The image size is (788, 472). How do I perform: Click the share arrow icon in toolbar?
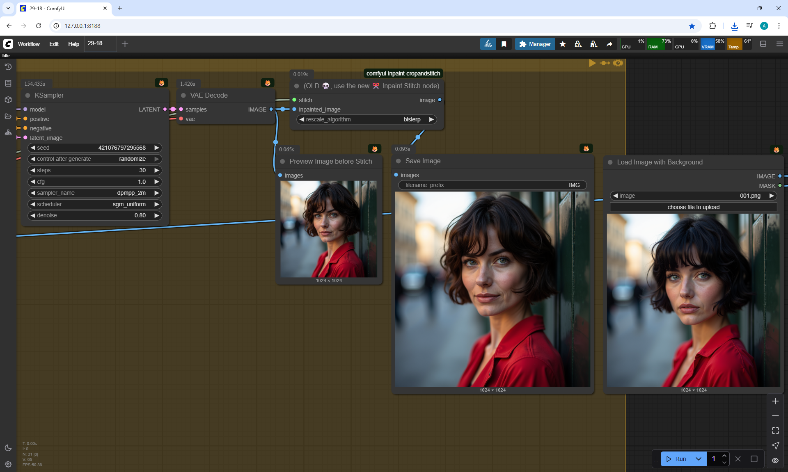click(609, 44)
